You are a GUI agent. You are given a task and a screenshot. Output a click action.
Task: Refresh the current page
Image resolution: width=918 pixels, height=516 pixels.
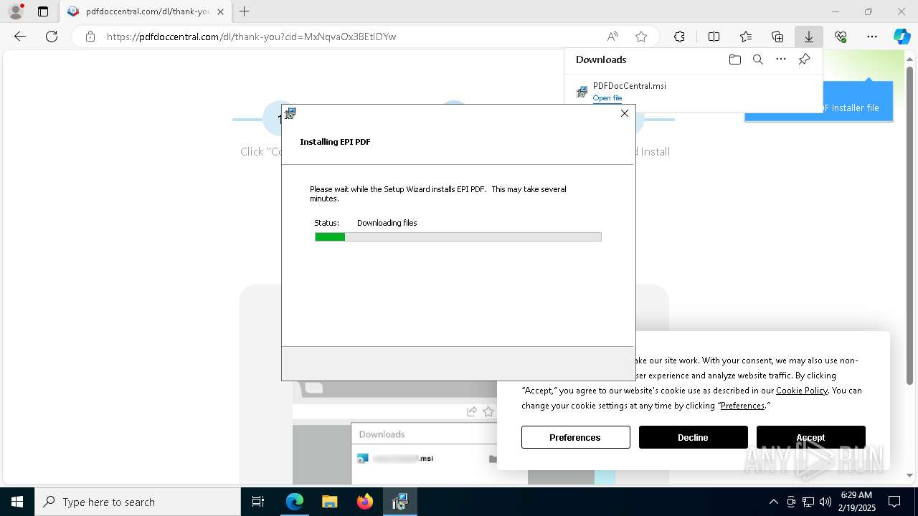click(52, 37)
